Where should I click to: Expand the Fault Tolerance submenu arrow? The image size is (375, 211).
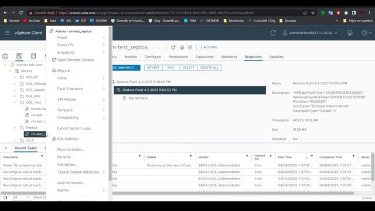(x=104, y=89)
